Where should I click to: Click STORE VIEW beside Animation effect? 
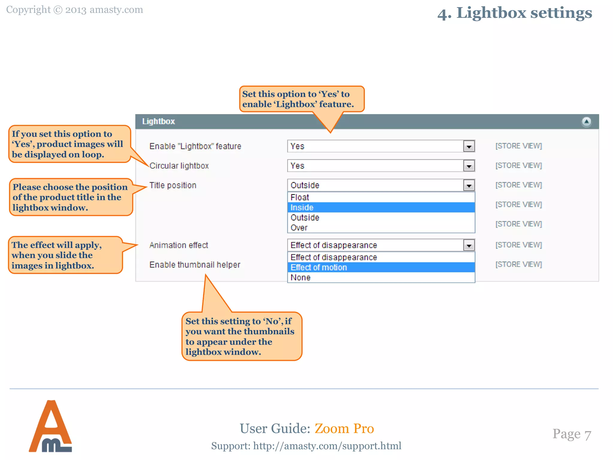(519, 245)
